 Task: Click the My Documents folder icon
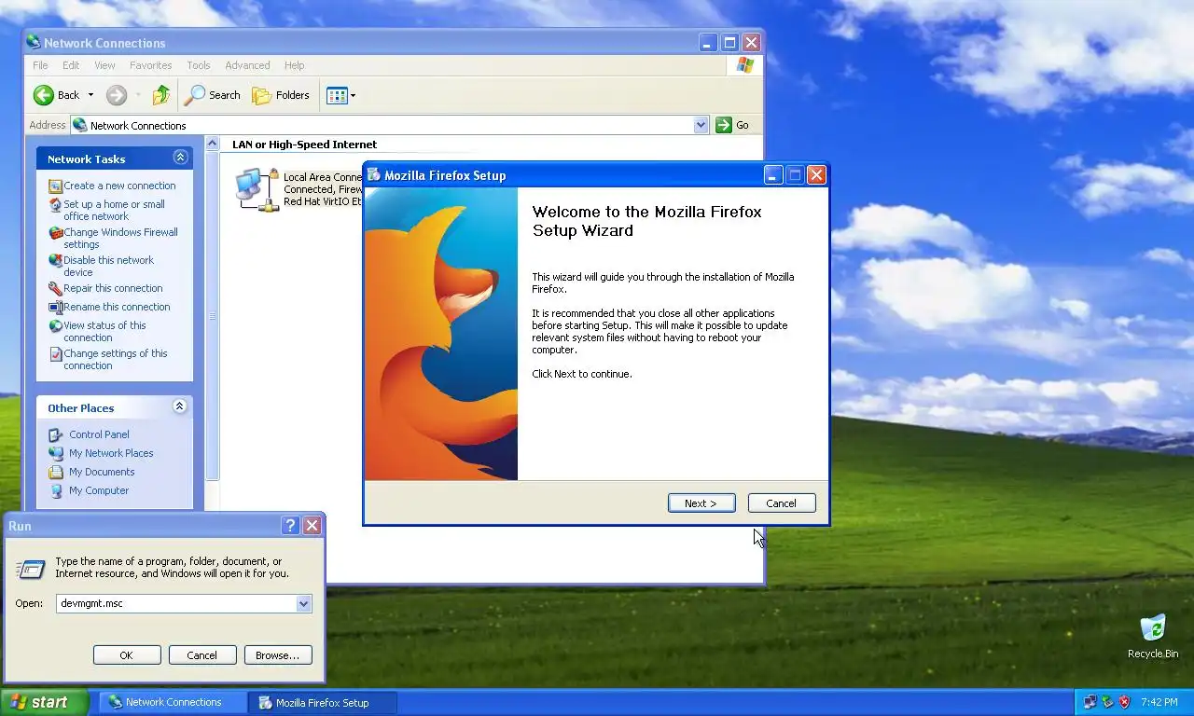[x=56, y=472]
